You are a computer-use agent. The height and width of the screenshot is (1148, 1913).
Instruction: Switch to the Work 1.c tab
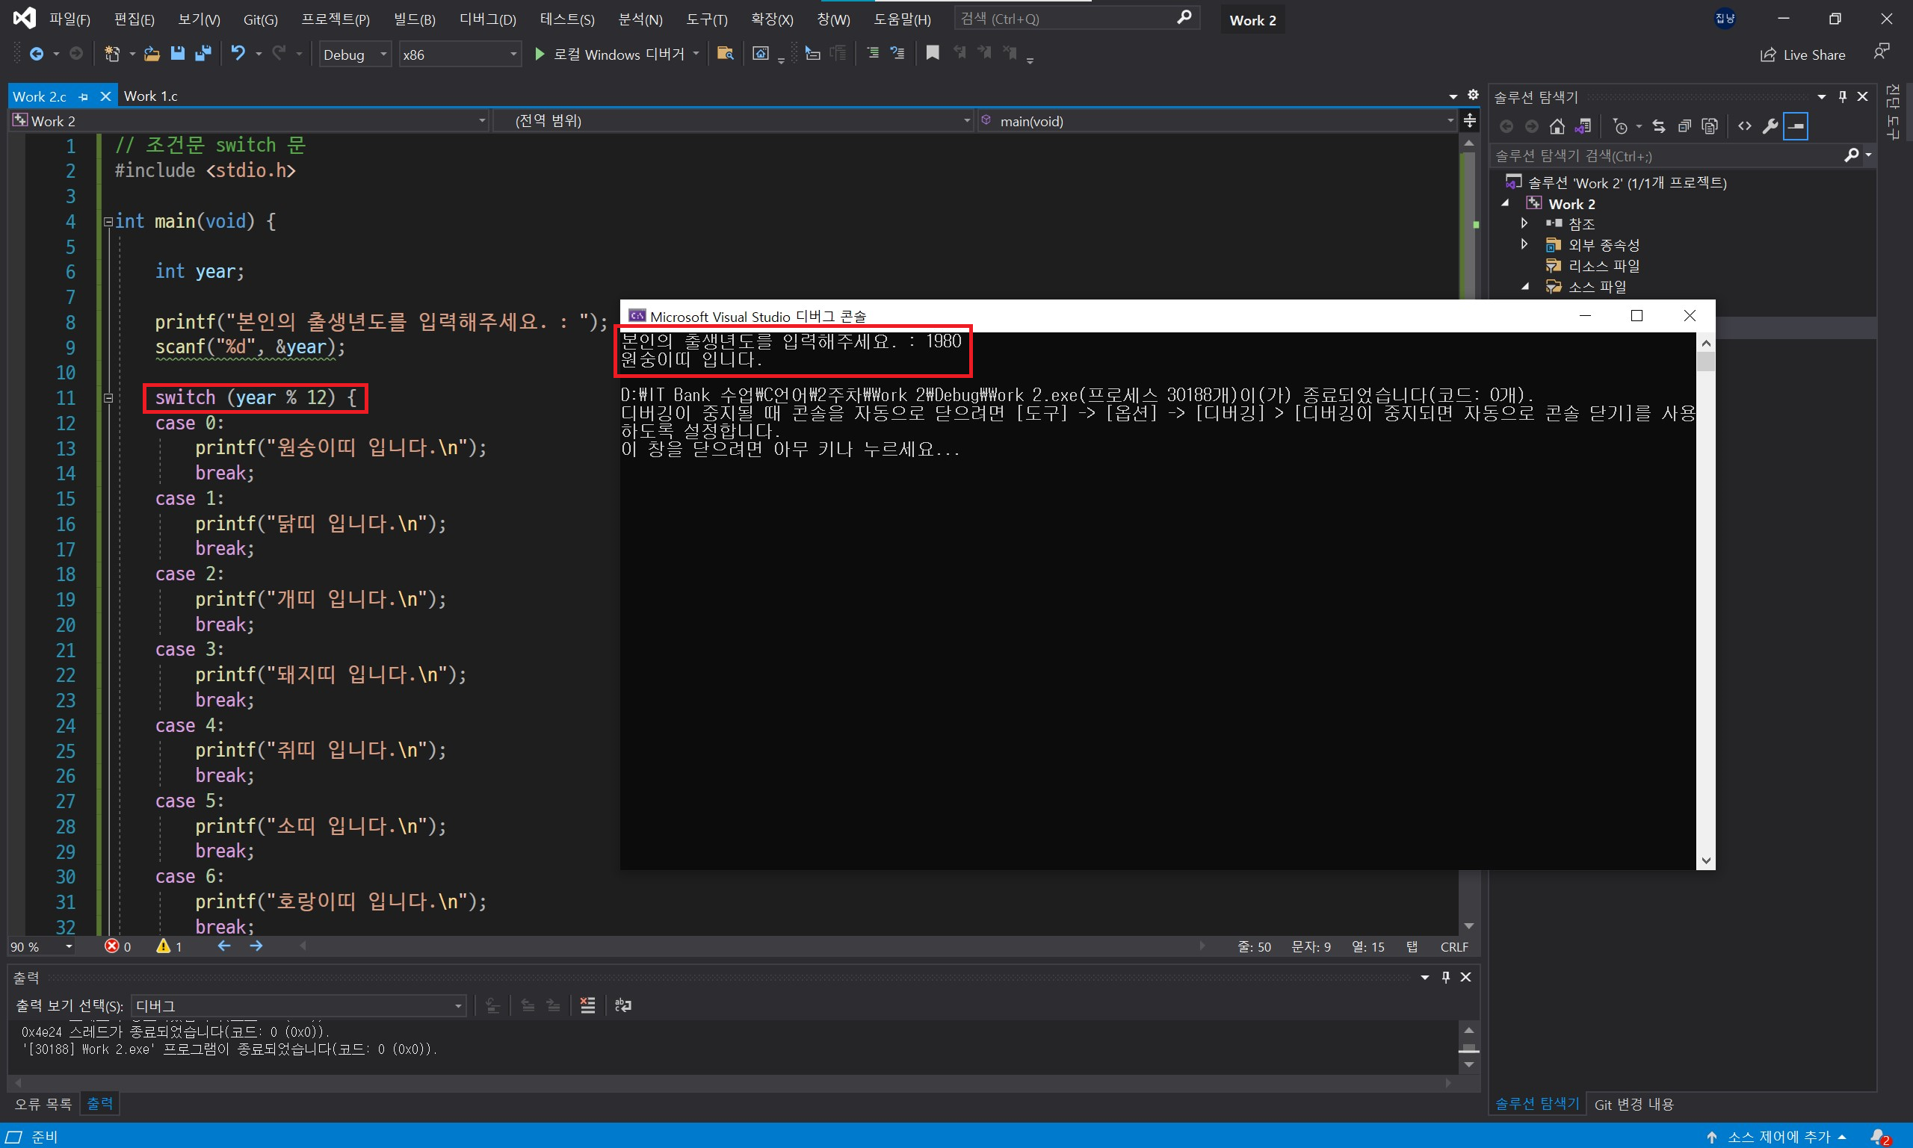coord(151,96)
